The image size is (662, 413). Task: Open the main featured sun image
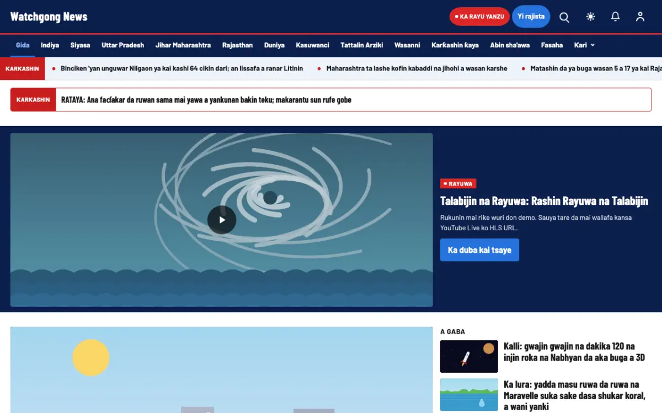click(221, 370)
